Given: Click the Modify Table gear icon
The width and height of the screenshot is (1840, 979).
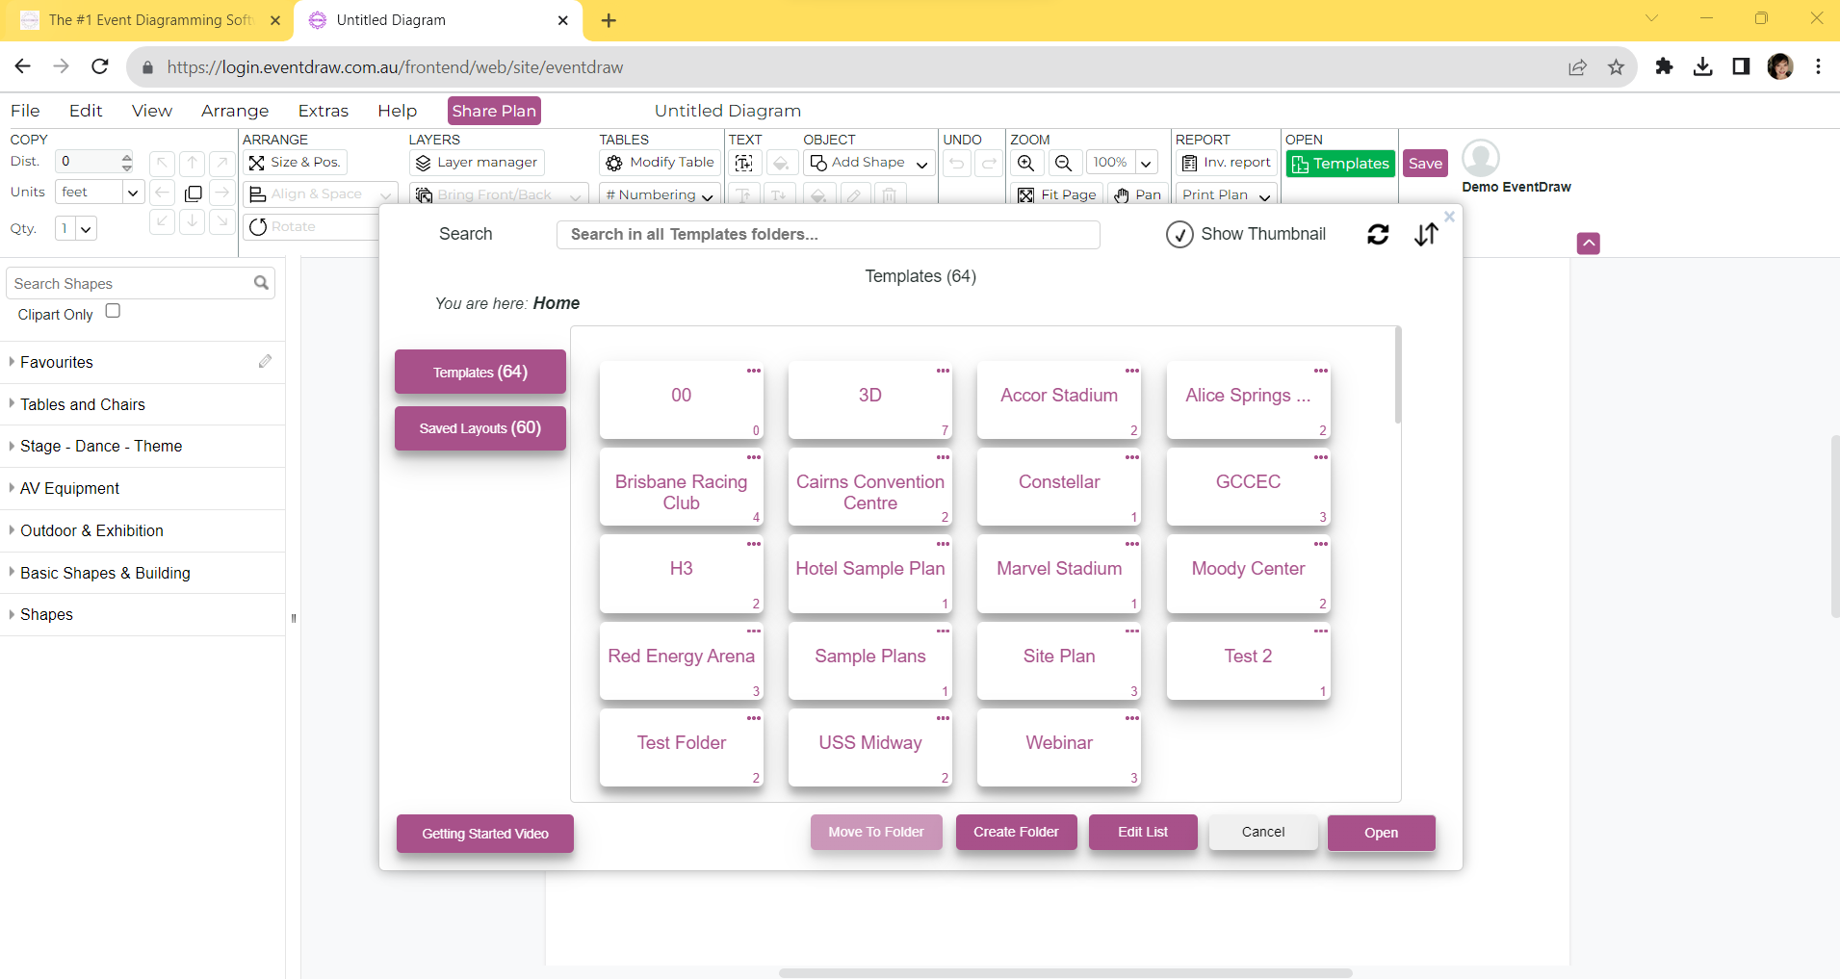Looking at the screenshot, I should [613, 163].
